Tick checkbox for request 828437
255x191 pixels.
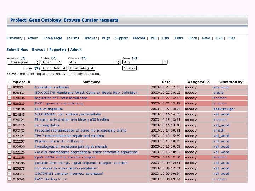(10, 92)
